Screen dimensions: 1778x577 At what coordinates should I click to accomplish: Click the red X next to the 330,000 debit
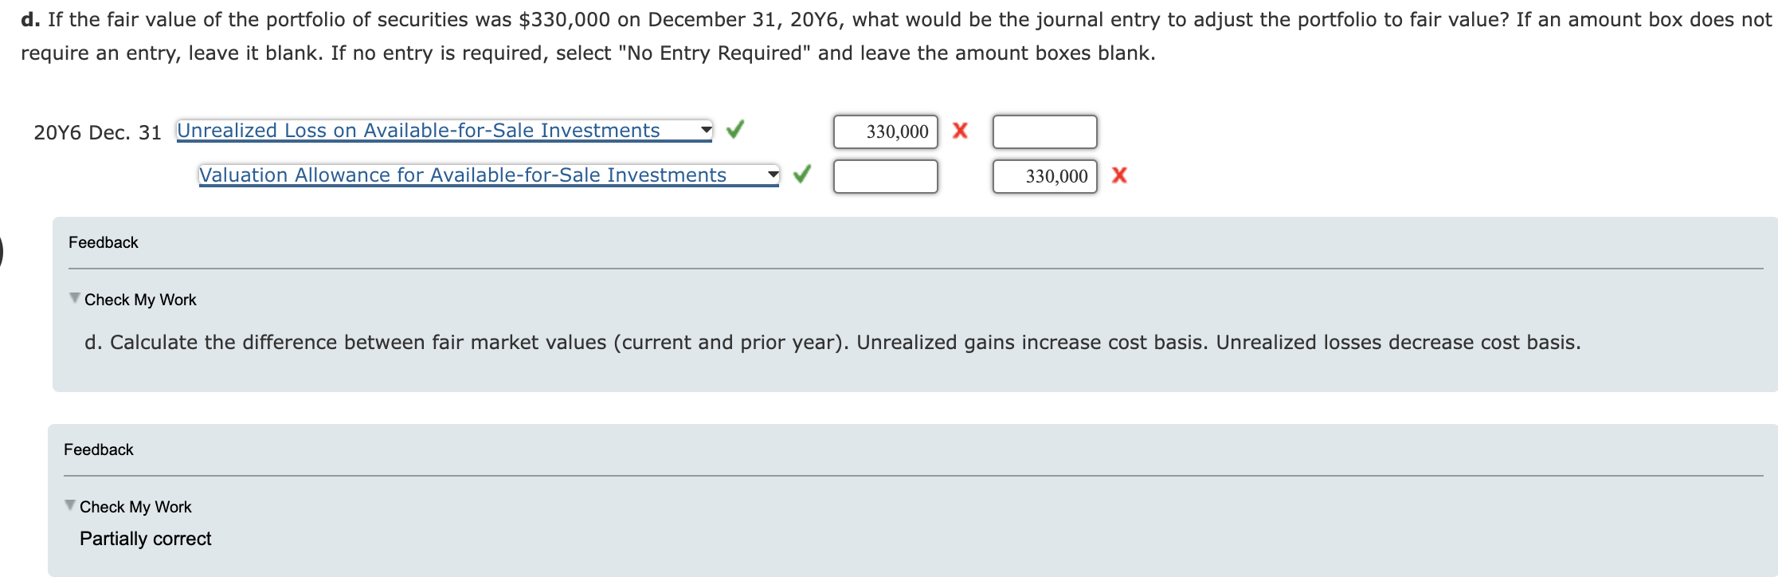coord(961,130)
